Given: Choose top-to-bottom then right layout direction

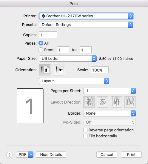Looking at the screenshot, I should tap(116, 102).
